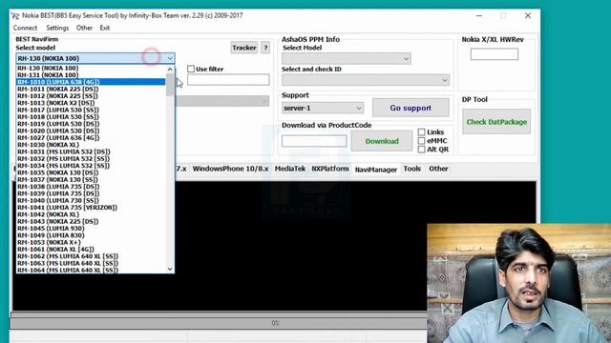Select RM-1018 (LUMIA 530 [SS])
The width and height of the screenshot is (611, 343).
click(91, 117)
